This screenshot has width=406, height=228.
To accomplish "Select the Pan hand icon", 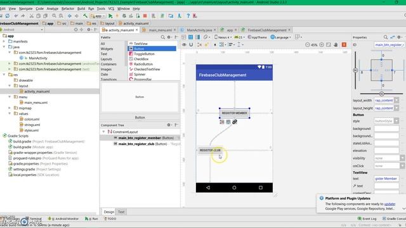I will pyautogui.click(x=336, y=45).
